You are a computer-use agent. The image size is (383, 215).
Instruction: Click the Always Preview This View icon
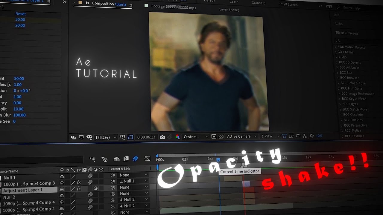tap(73, 137)
